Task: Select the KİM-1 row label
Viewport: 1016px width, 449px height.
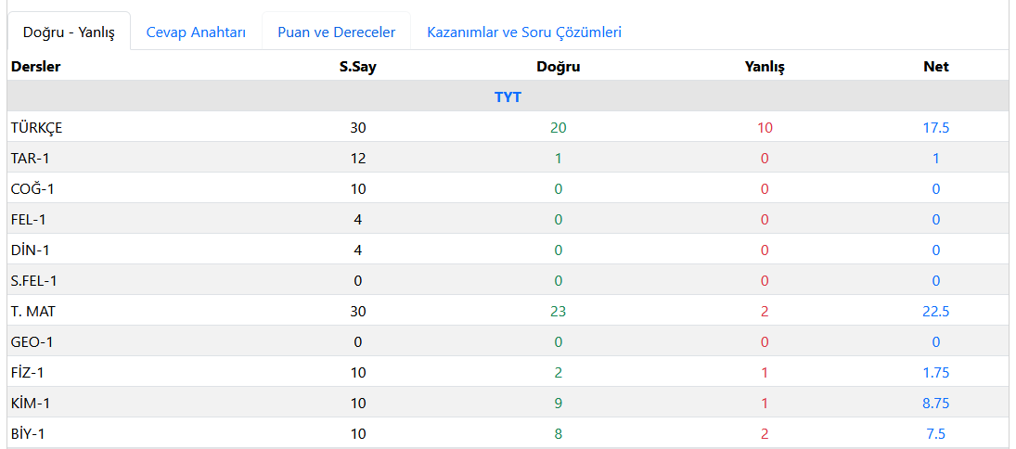Action: tap(30, 404)
